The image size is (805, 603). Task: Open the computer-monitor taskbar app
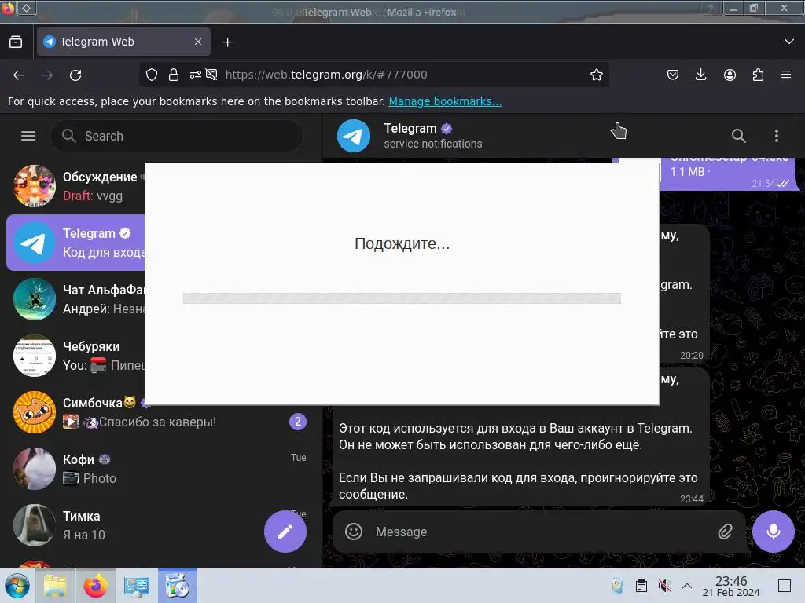(136, 586)
